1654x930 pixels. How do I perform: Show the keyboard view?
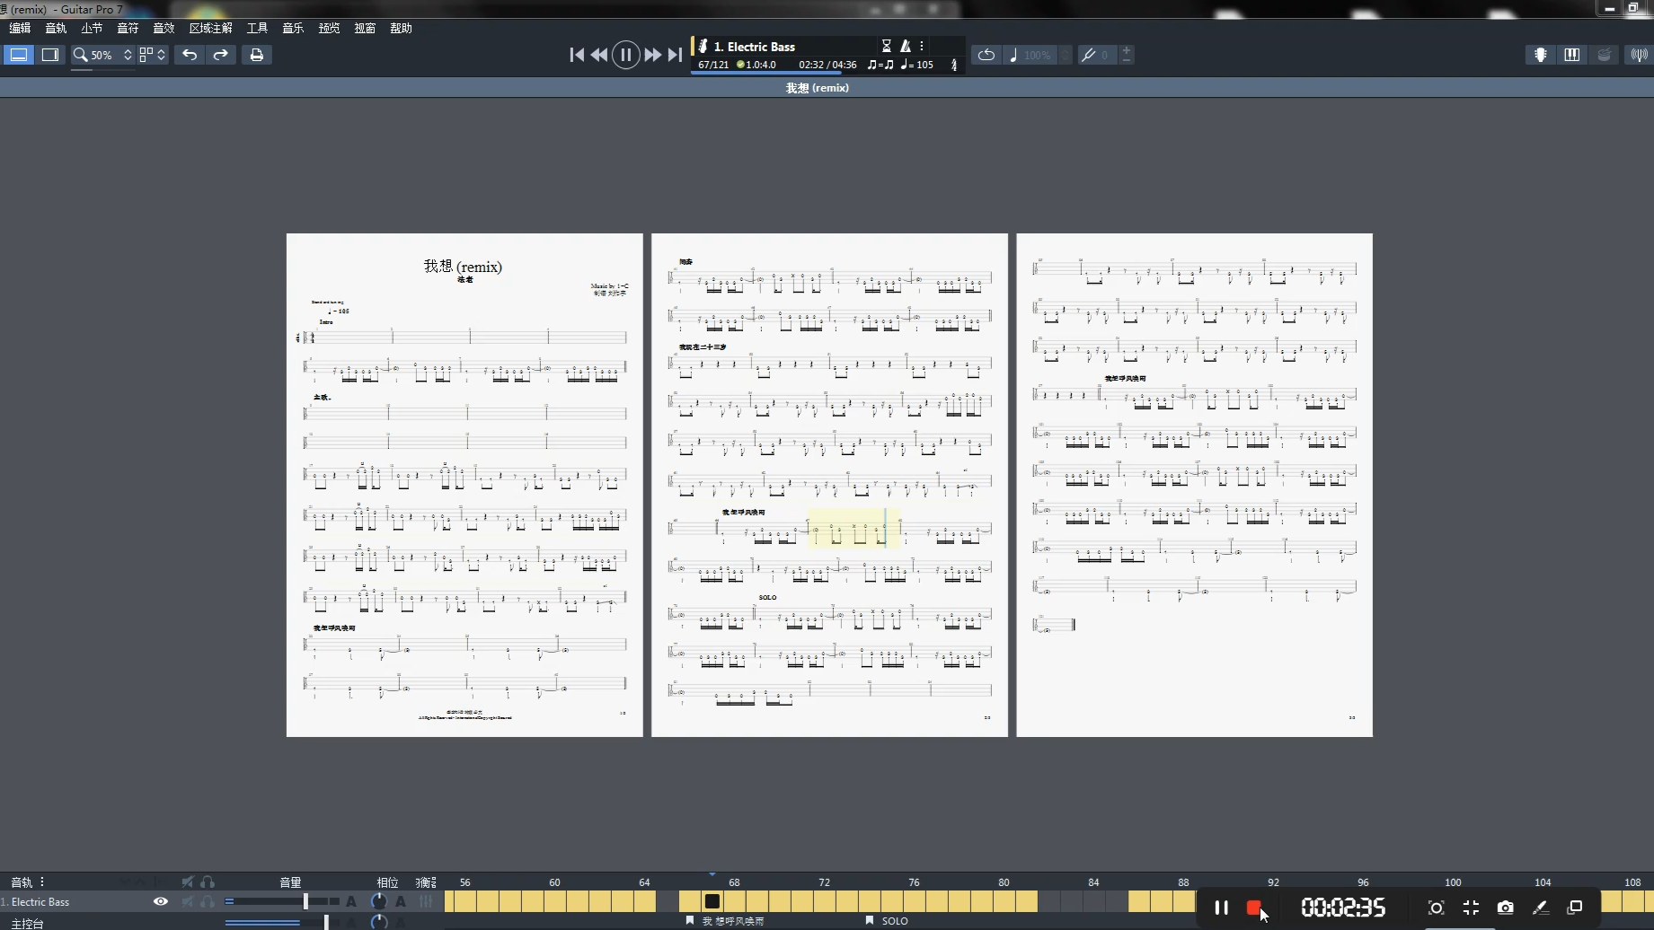click(1572, 55)
